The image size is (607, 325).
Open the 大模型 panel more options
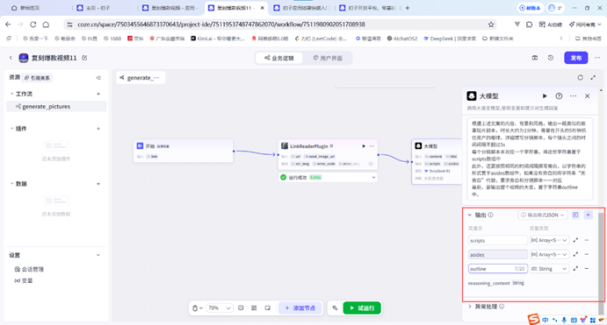[x=573, y=96]
